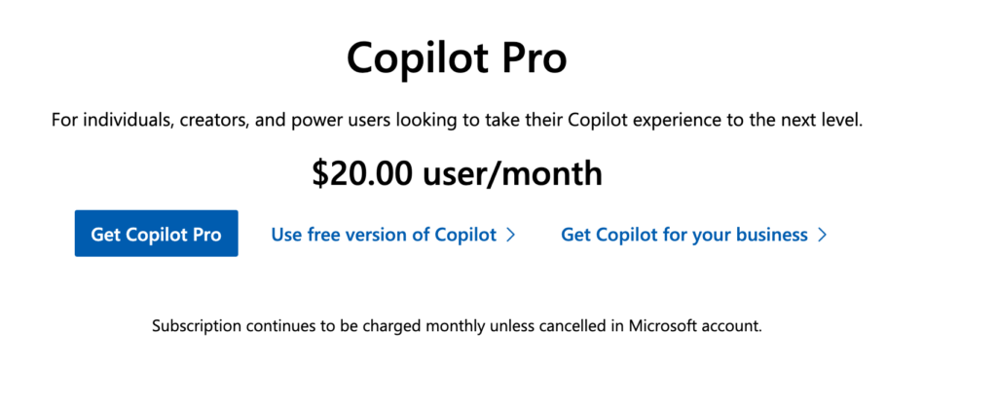Screen dimensions: 997x406
Task: Click the words For individuals in the description
Action: [101, 122]
